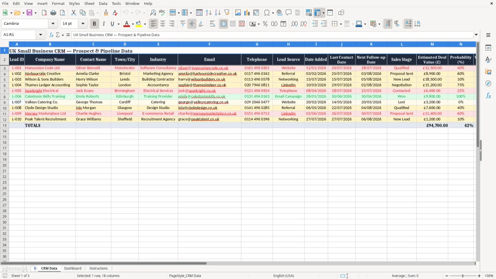
Task: Toggle Wrap Text
Action: coord(212,24)
